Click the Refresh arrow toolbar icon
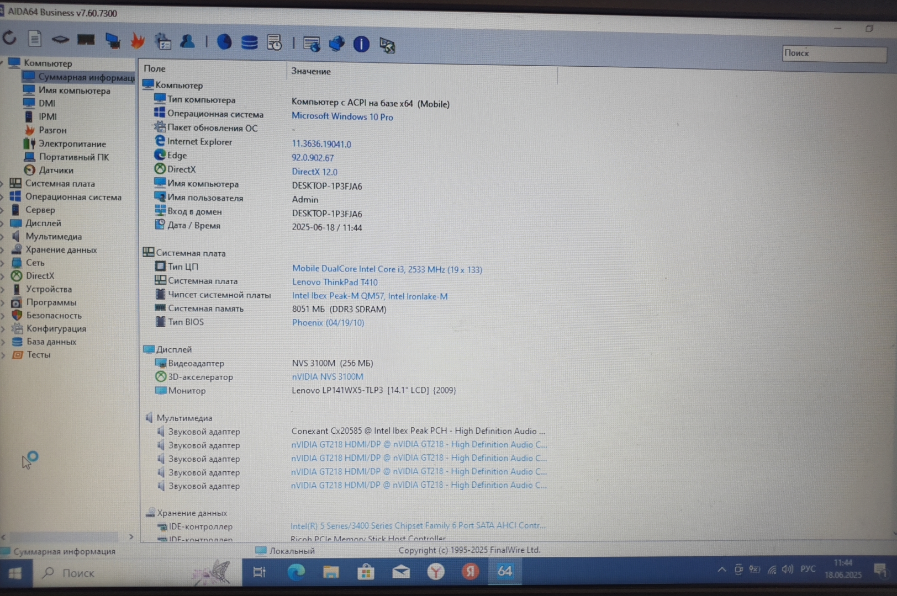 [9, 38]
